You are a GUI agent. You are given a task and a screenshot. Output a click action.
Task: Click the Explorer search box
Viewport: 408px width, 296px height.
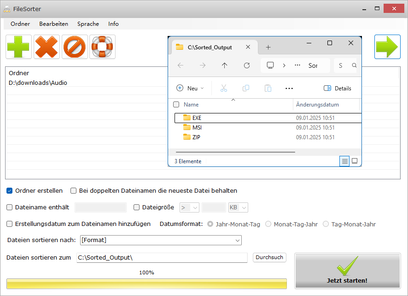pos(345,65)
